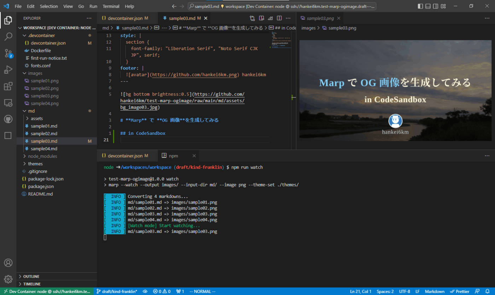Open the Accounts menu icon

coord(8,263)
